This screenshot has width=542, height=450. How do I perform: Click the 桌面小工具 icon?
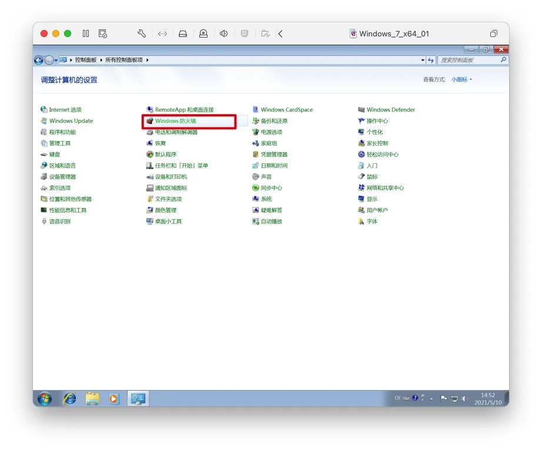click(150, 221)
